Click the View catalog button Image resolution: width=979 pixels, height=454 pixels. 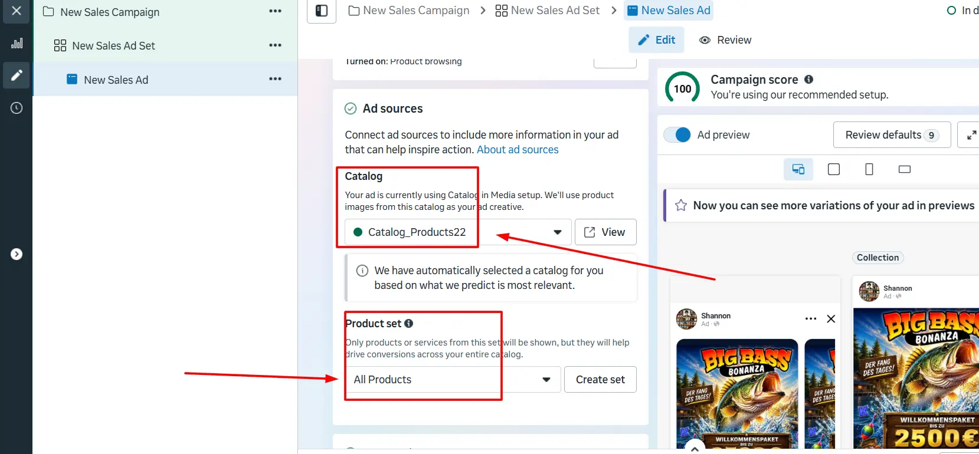point(605,232)
